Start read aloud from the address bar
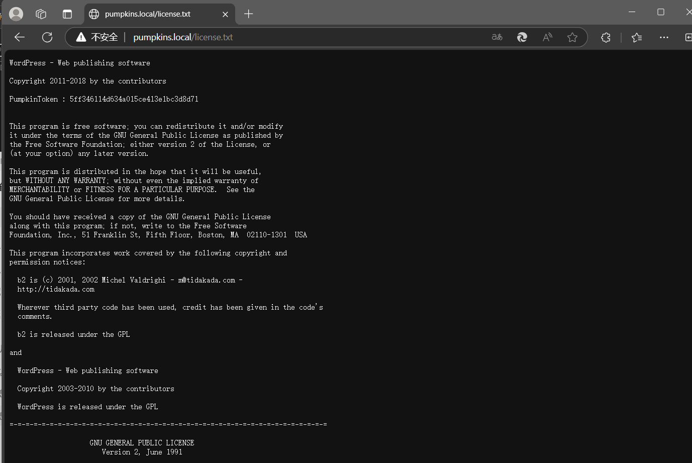This screenshot has height=463, width=692. (x=547, y=37)
